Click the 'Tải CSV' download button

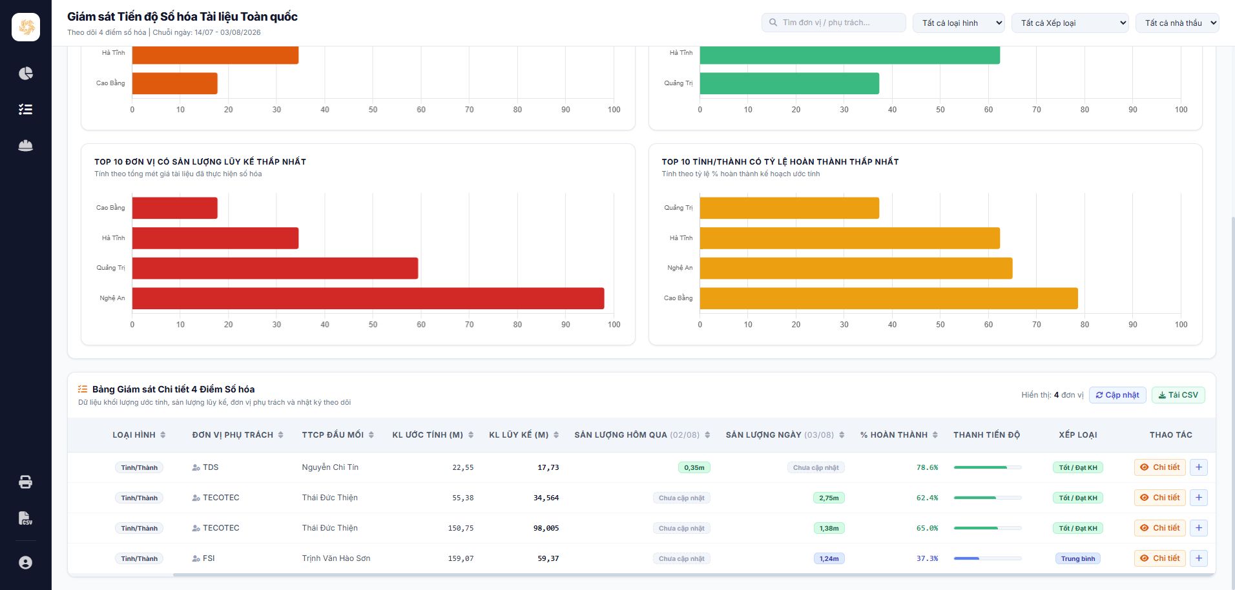tap(1178, 395)
